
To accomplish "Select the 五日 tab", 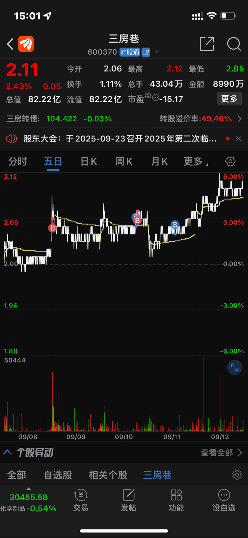I will (x=53, y=161).
